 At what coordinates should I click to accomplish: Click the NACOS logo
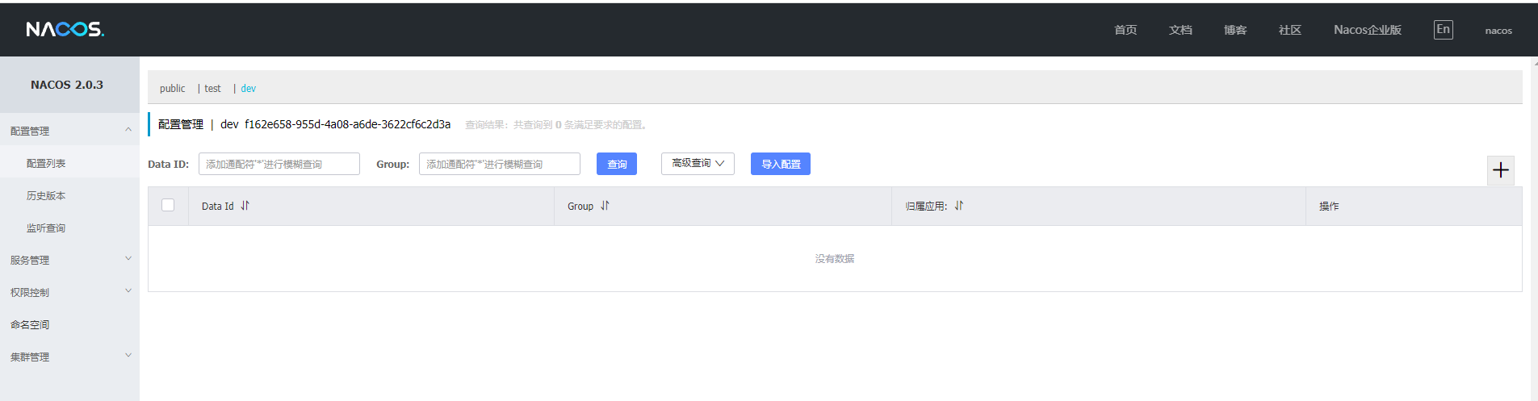pos(65,29)
